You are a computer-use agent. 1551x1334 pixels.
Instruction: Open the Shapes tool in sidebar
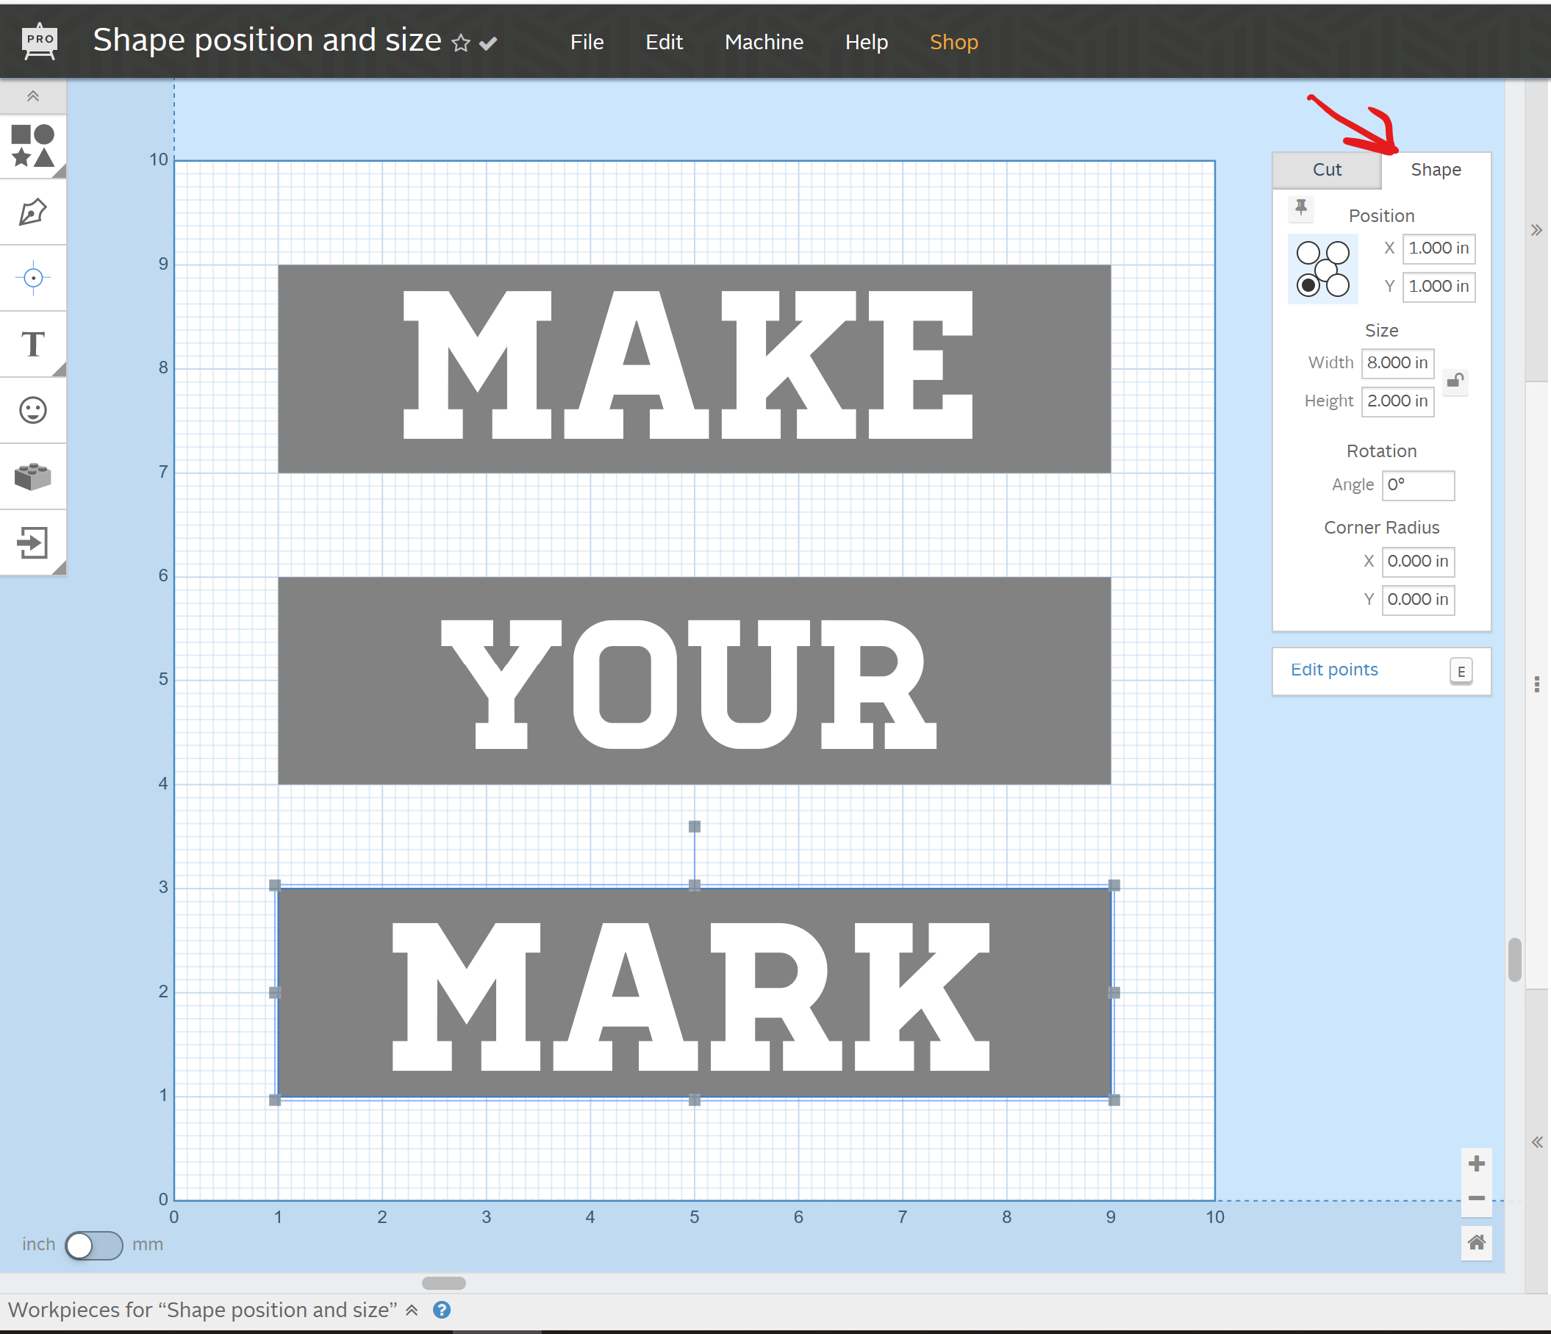click(33, 146)
